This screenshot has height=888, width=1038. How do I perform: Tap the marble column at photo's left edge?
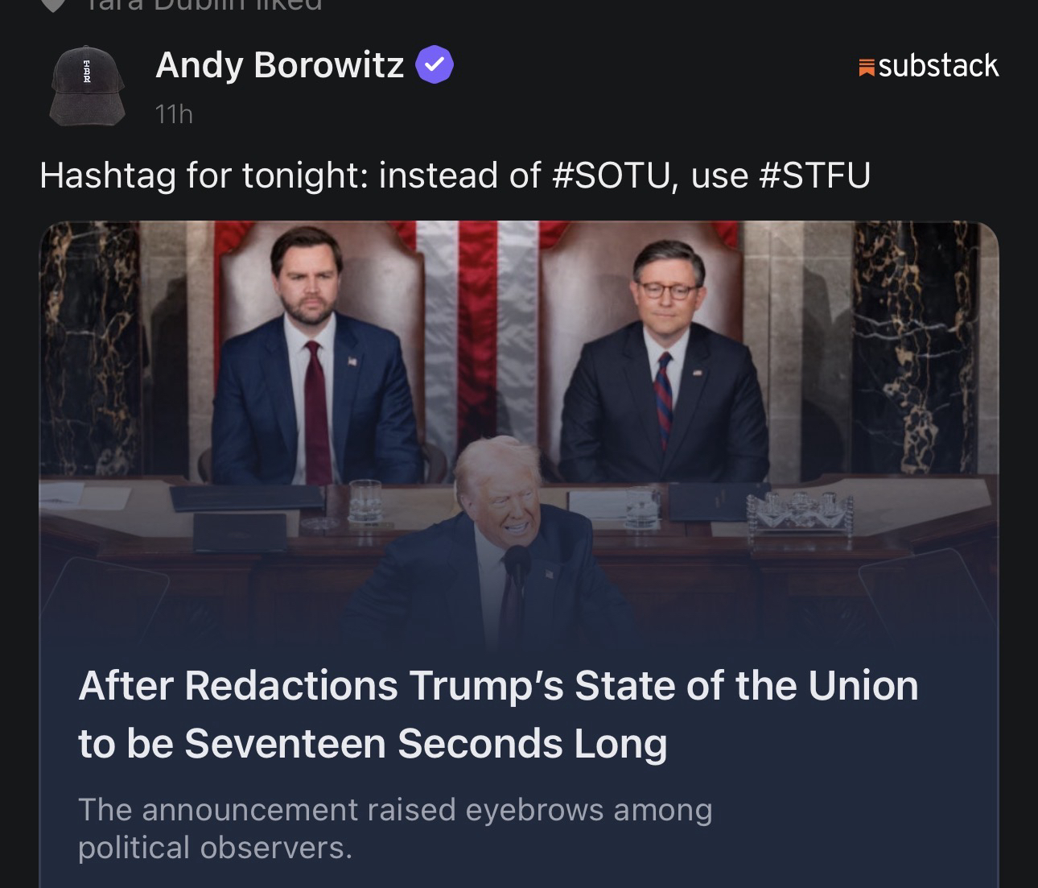pyautogui.click(x=89, y=346)
